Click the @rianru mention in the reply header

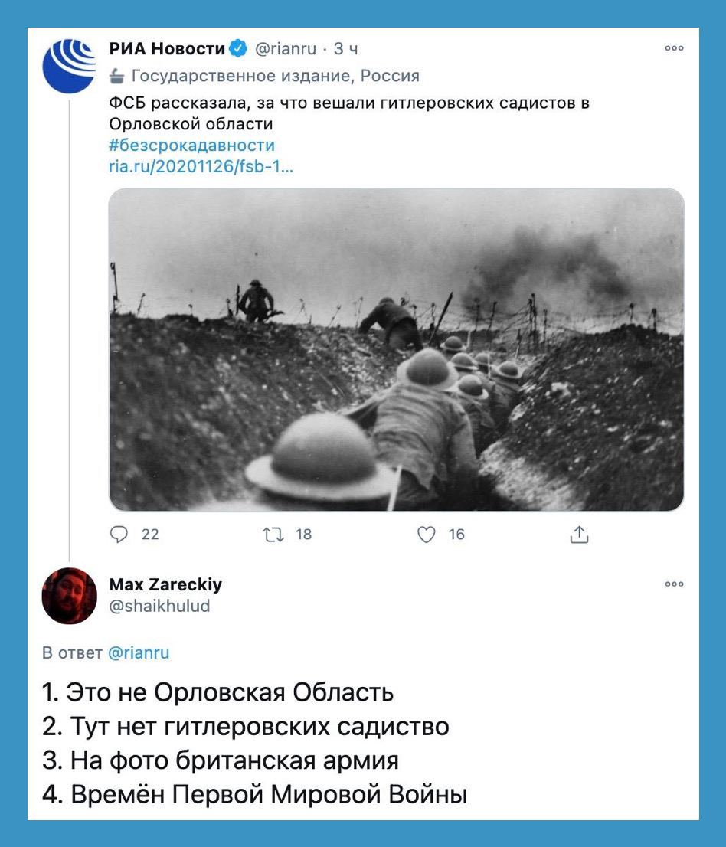(x=139, y=652)
